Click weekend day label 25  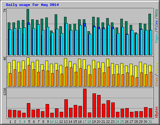[122, 122]
